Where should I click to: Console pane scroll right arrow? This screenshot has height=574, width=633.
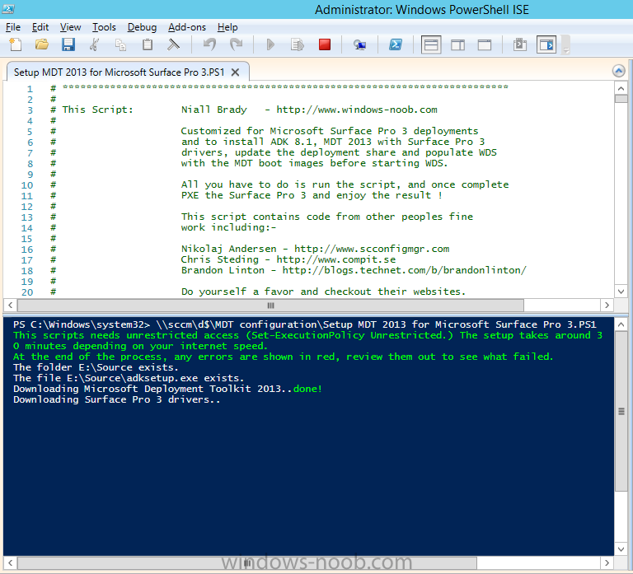(x=607, y=562)
